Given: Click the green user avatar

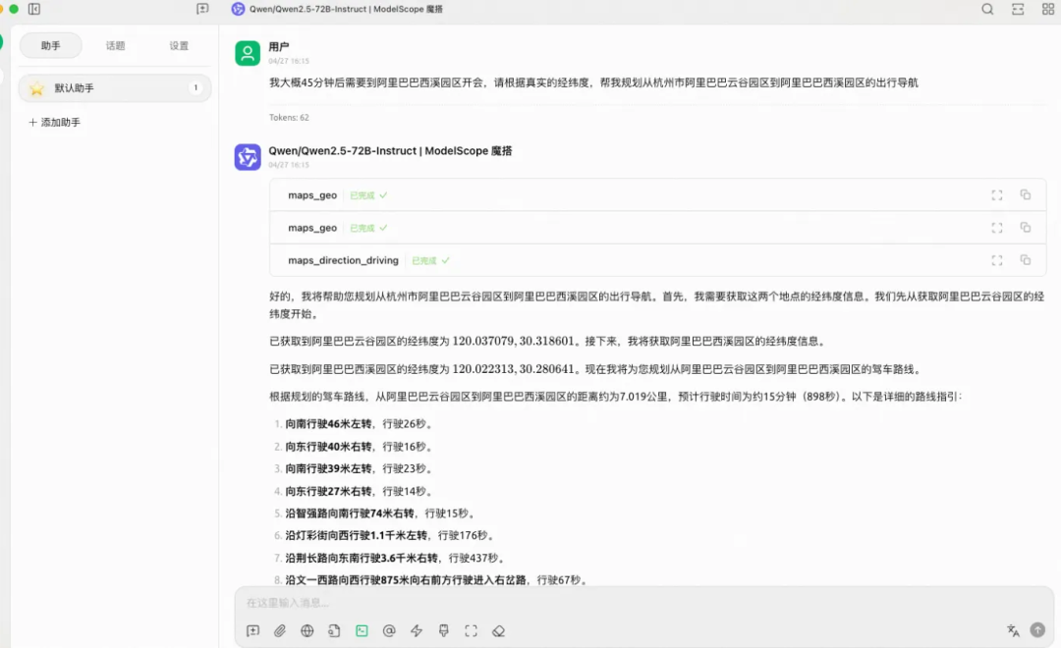Looking at the screenshot, I should 248,53.
